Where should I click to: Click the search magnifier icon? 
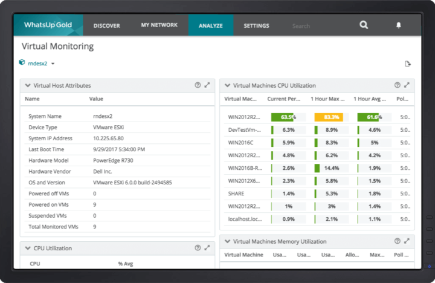(364, 25)
